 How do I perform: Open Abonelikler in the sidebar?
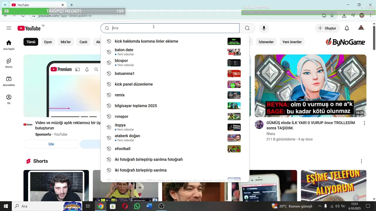pos(9,81)
